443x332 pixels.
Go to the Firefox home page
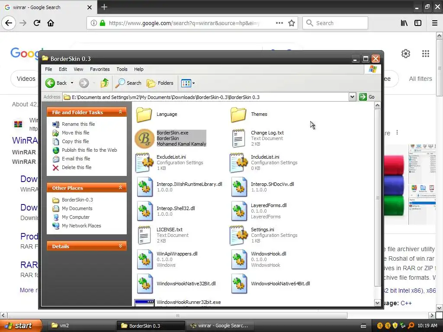[x=51, y=23]
